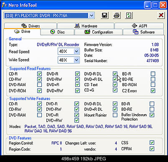Toggle CSS checkbox in DVD Features
The width and height of the screenshot is (168, 162).
click(152, 143)
